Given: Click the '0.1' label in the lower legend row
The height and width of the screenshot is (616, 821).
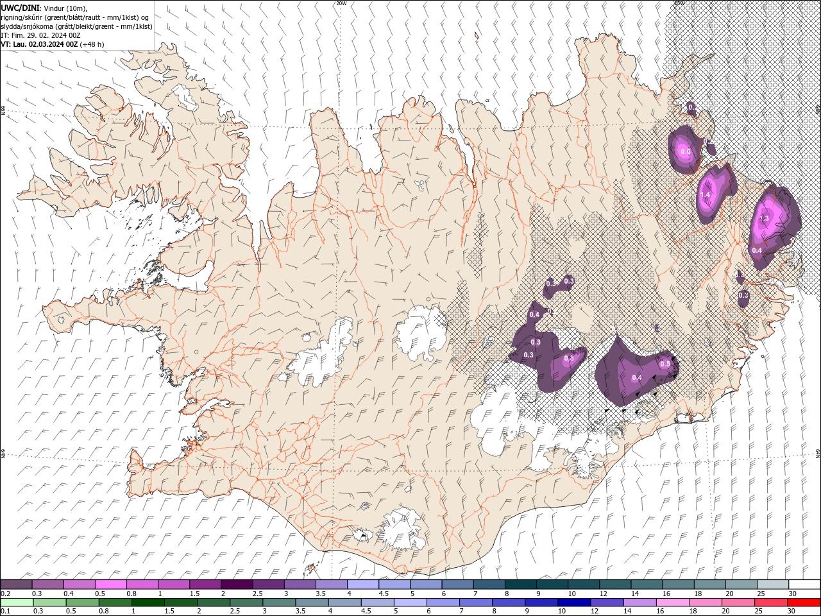Looking at the screenshot, I should pos(5,612).
